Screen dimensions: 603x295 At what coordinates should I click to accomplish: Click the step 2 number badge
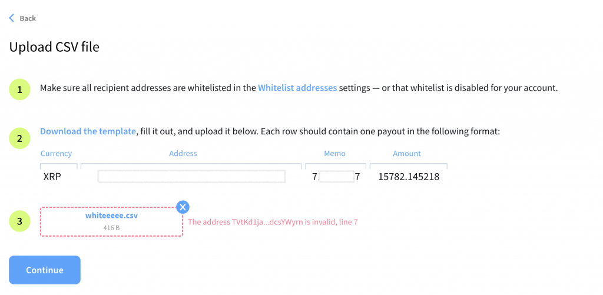tap(20, 139)
